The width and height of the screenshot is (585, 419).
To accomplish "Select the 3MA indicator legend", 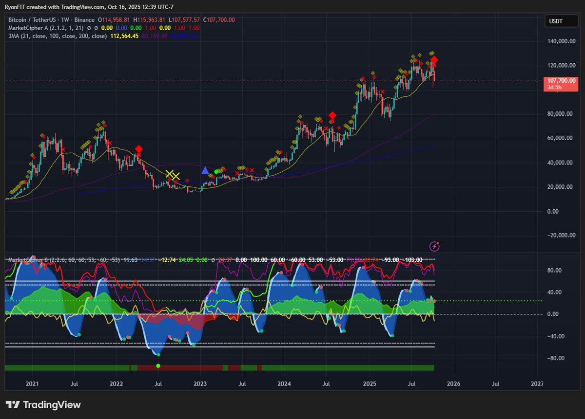I will click(58, 36).
